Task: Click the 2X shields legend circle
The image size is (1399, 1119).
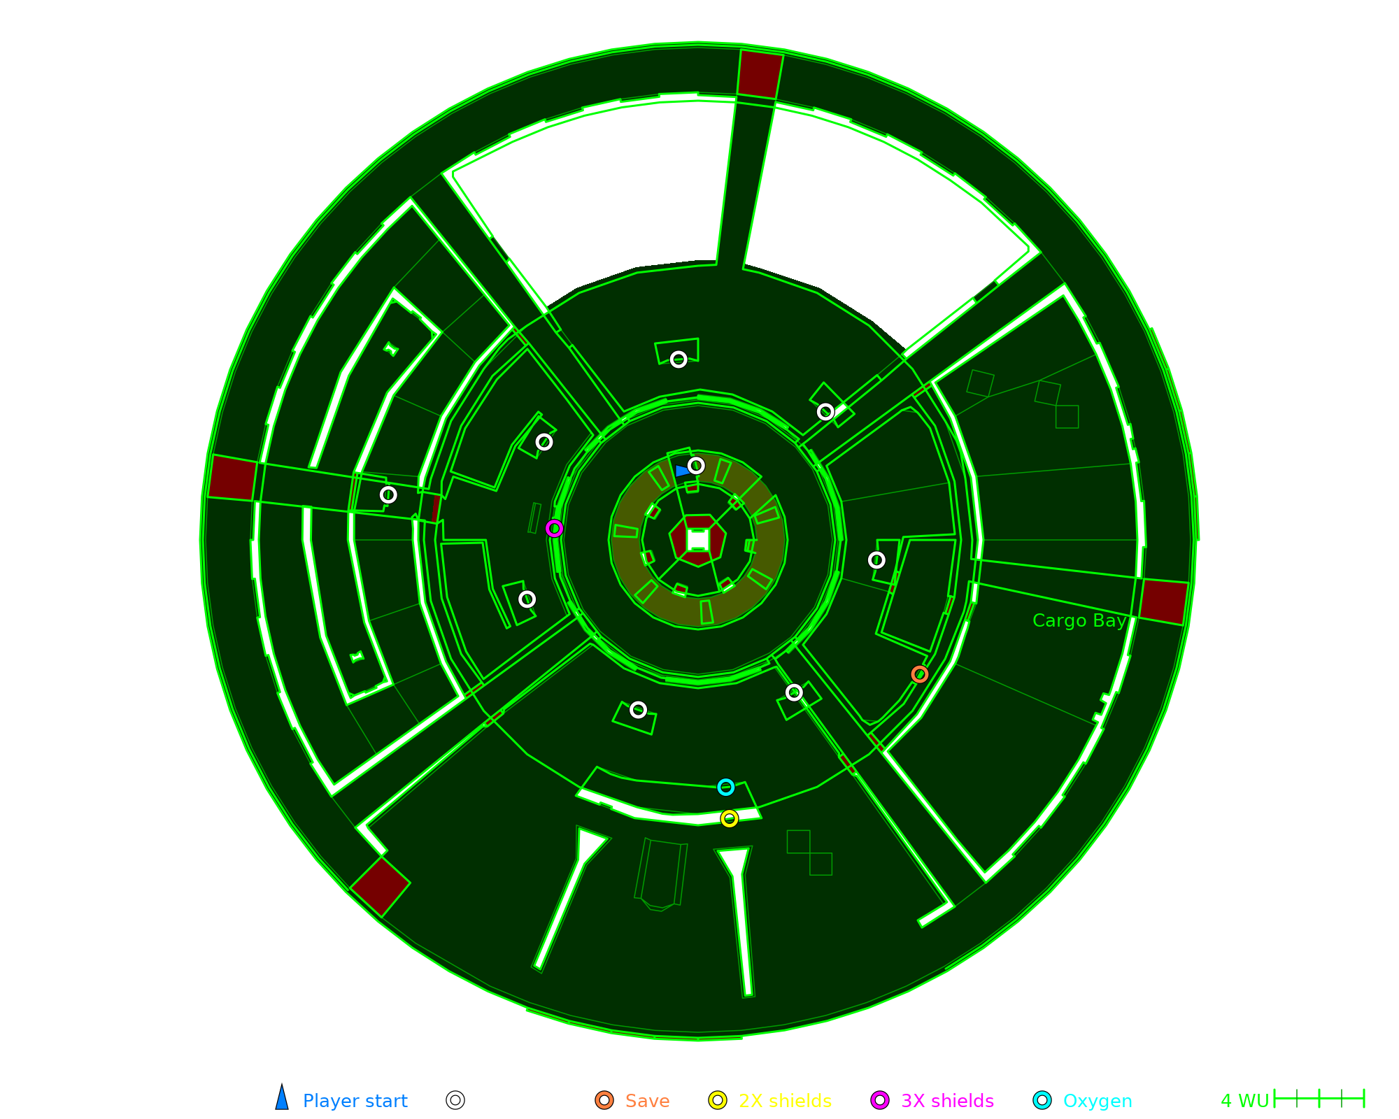Action: pyautogui.click(x=718, y=1100)
